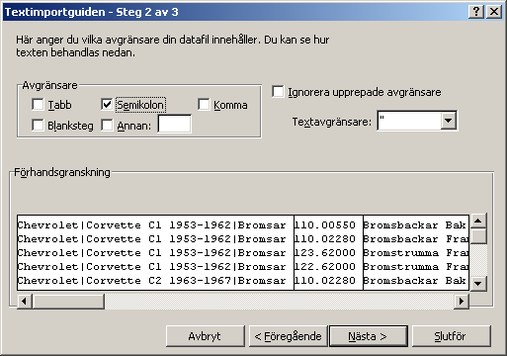
Task: Click the preview horizontal scrollbar right arrow
Action: [x=462, y=302]
